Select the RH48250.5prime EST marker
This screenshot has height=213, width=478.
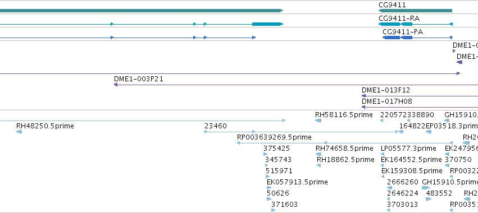[19, 132]
